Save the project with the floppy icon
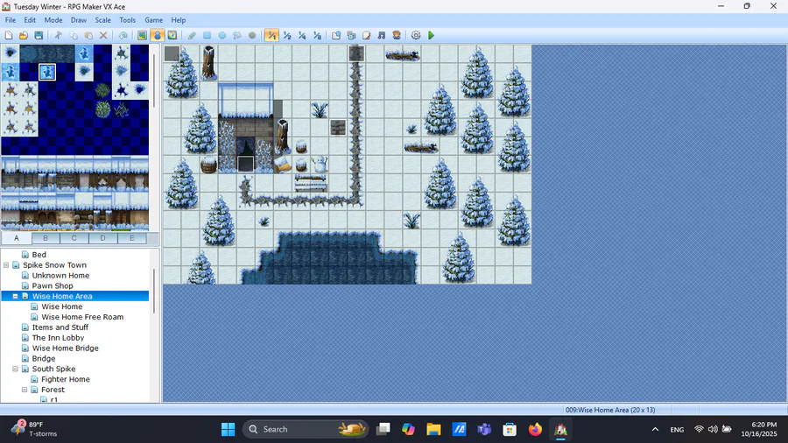 (x=39, y=35)
